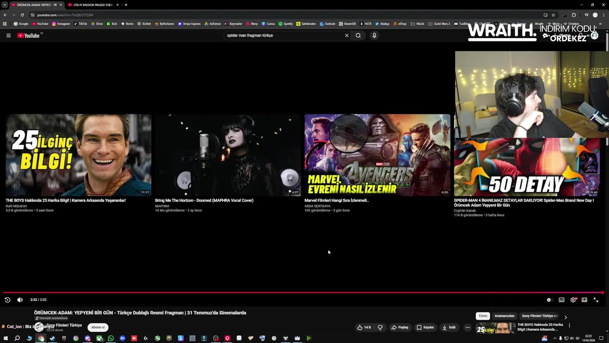Image resolution: width=609 pixels, height=343 pixels.
Task: Click the address bar URL
Action: pos(65,15)
